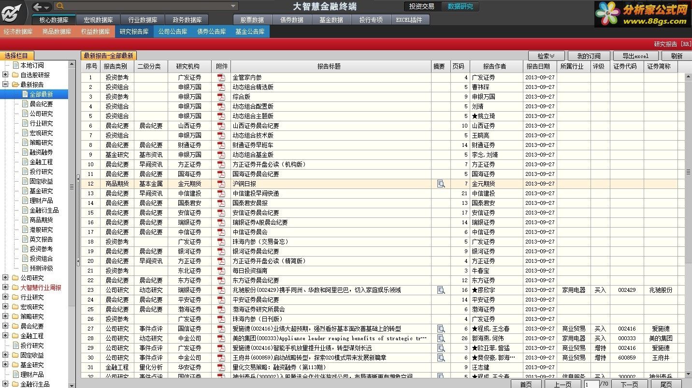Click 经济数据库 tab
The height and width of the screenshot is (388, 692).
click(18, 31)
